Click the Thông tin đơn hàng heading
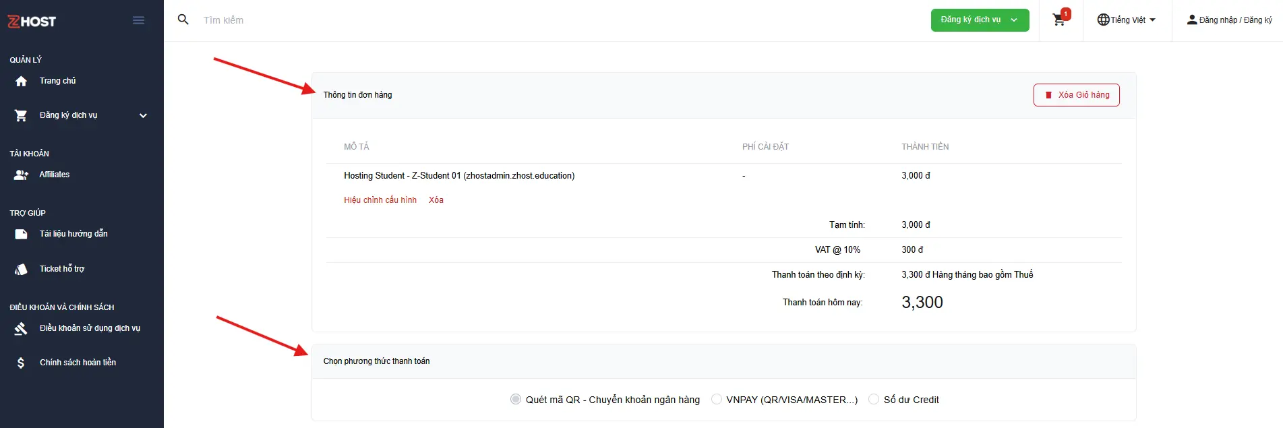This screenshot has width=1283, height=428. pyautogui.click(x=357, y=95)
